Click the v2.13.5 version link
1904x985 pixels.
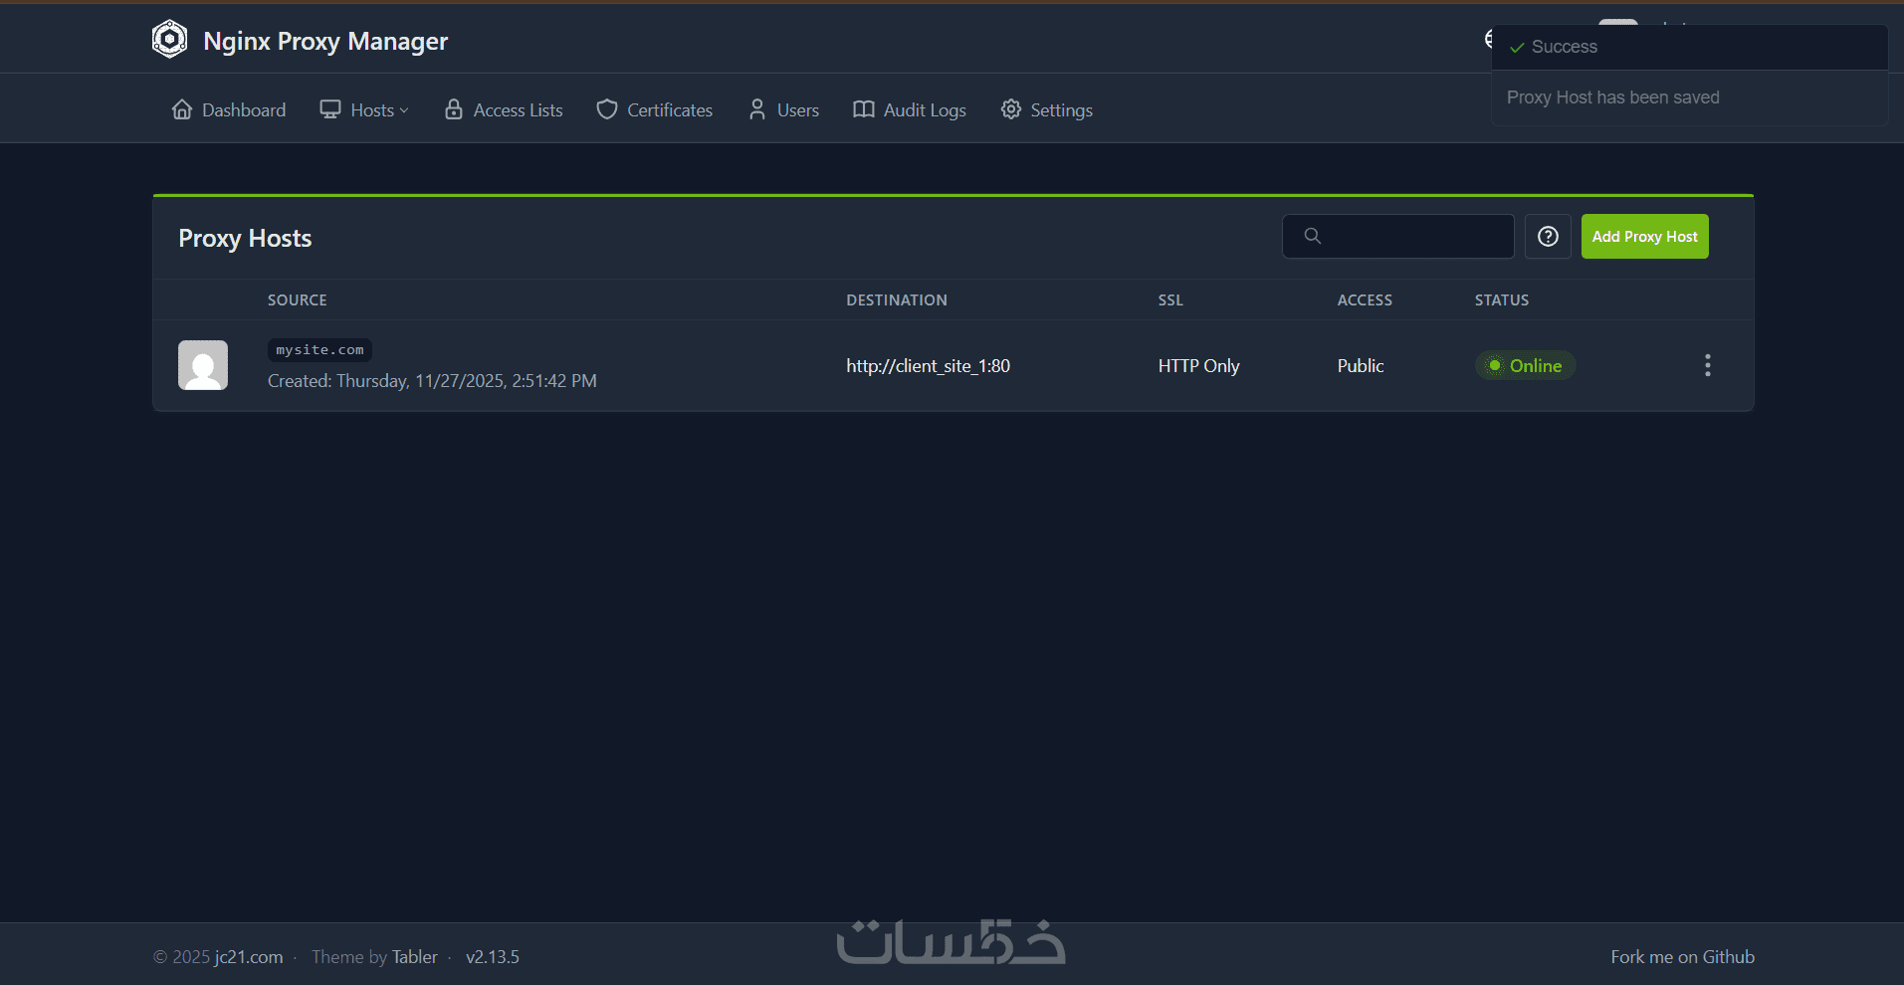click(x=493, y=956)
